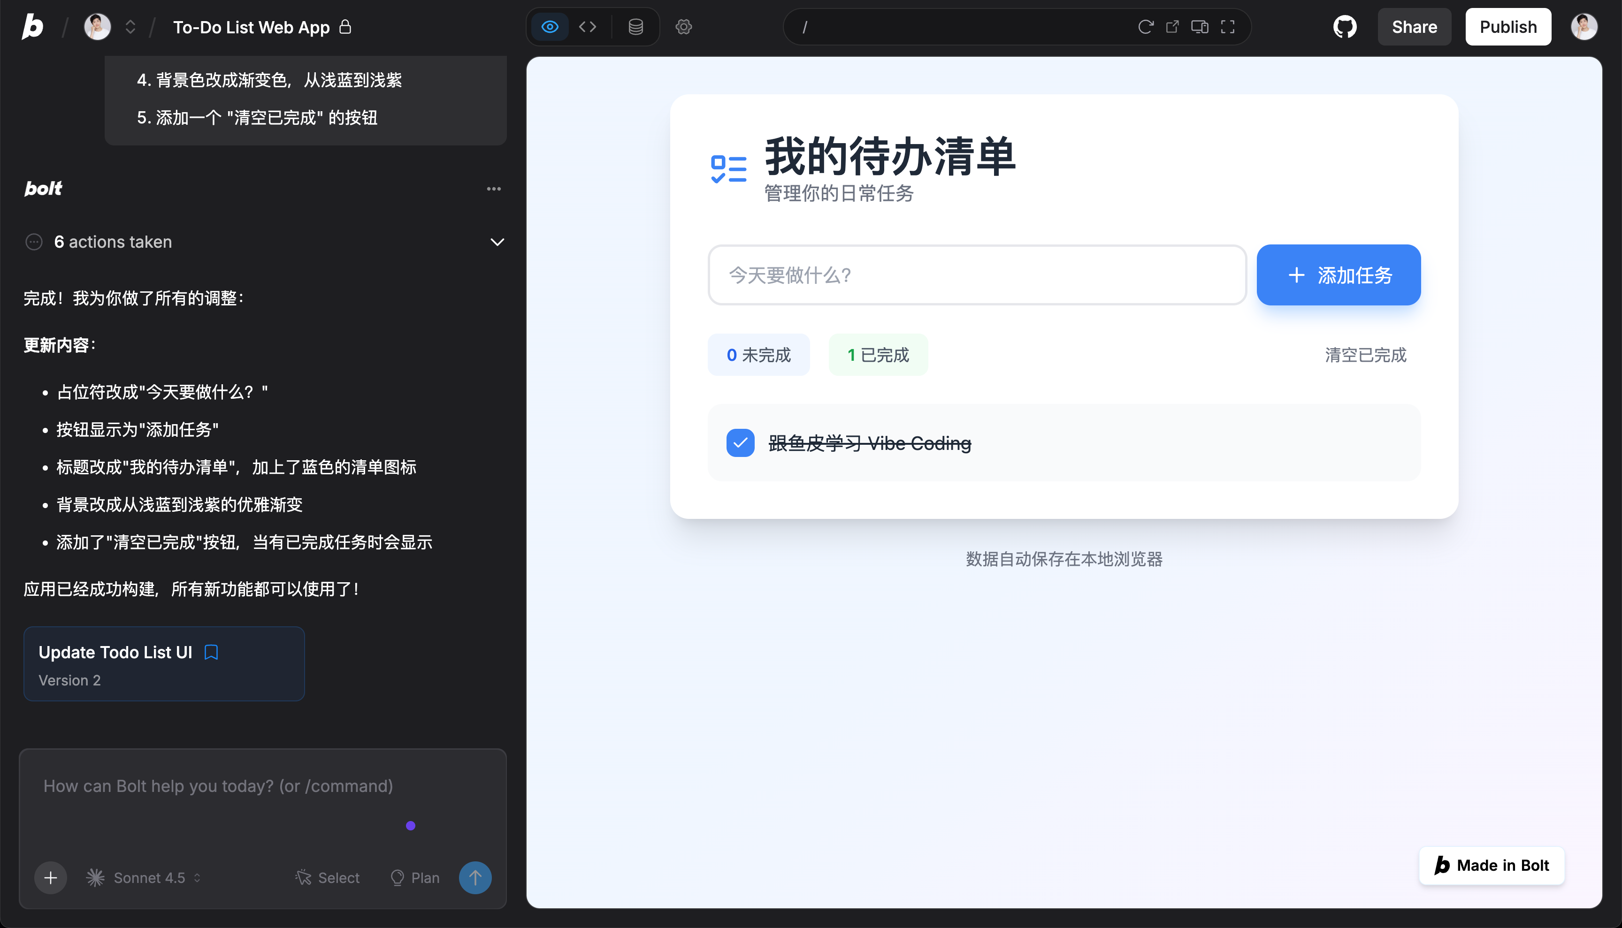
Task: Open preview in new tab icon
Action: coord(1172,27)
